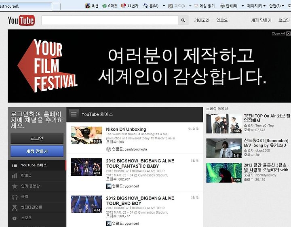
Task: Select the 'ast Yourself.' browser tab
Action: point(25,6)
